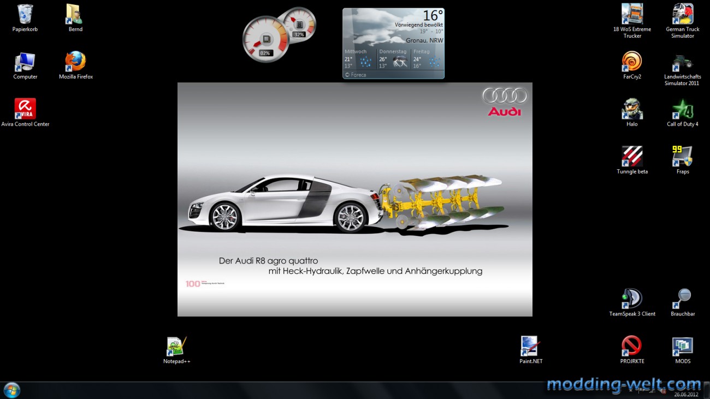
Task: Launch TeamSpeak 3 Client shortcut
Action: (632, 302)
